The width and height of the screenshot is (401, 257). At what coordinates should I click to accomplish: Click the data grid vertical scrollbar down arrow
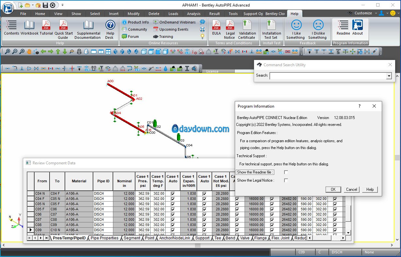[348, 233]
